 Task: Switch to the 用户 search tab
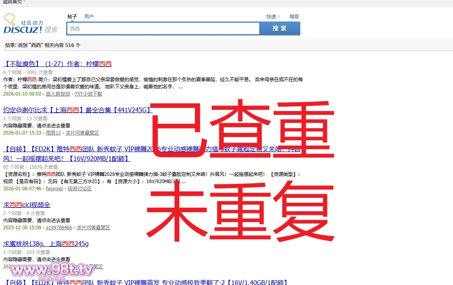point(89,17)
